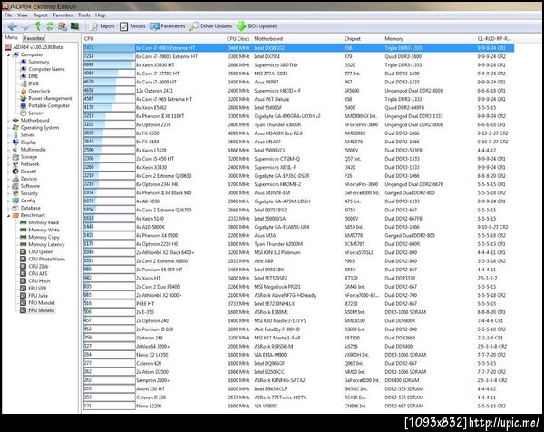
Task: Click the Security shield icon in tree
Action: (x=15, y=193)
